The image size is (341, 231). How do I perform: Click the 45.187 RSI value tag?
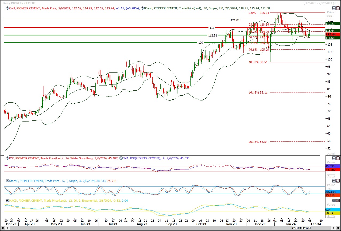point(332,169)
